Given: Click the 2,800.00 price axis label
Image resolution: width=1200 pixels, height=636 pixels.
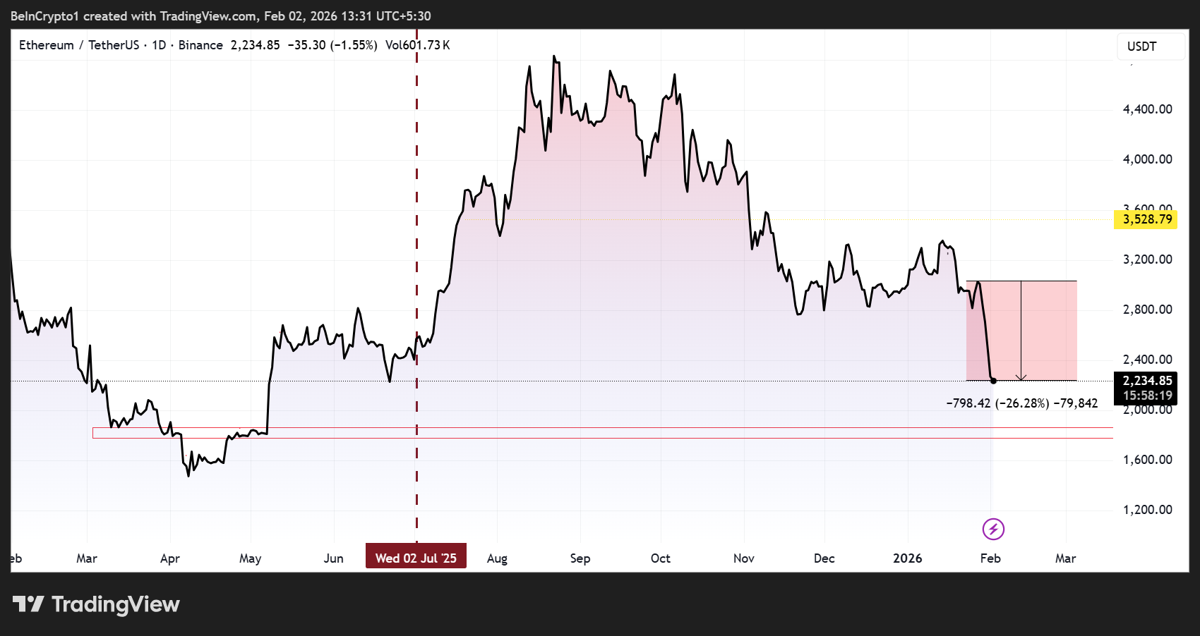Looking at the screenshot, I should [1147, 310].
